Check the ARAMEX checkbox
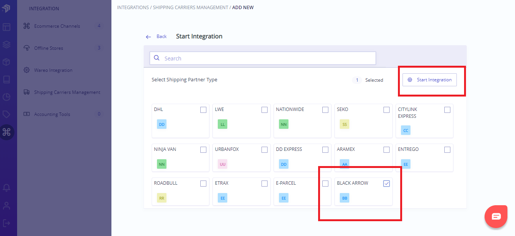This screenshot has height=236, width=515. point(387,150)
